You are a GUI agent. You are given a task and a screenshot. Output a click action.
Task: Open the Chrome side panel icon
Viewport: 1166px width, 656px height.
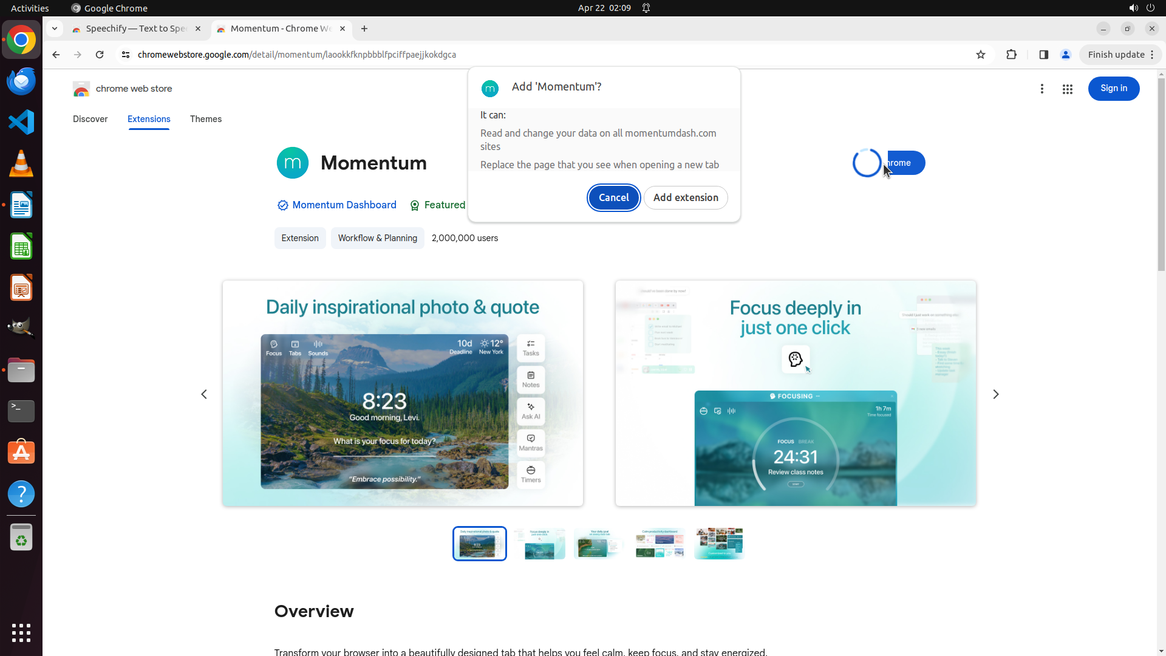click(1043, 55)
